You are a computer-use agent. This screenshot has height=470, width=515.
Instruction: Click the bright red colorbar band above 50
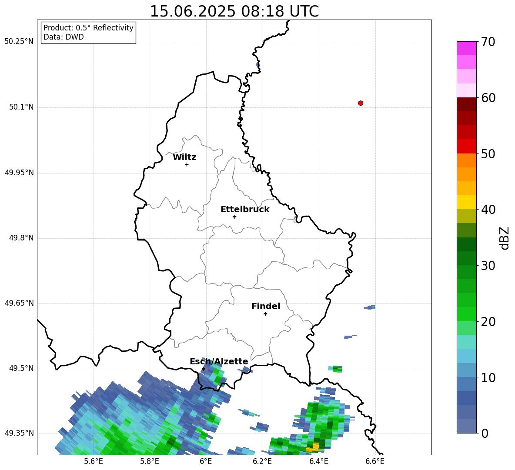[x=466, y=147]
